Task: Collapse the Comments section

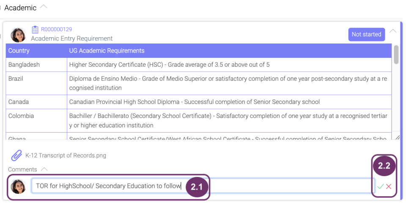Action: pos(44,169)
